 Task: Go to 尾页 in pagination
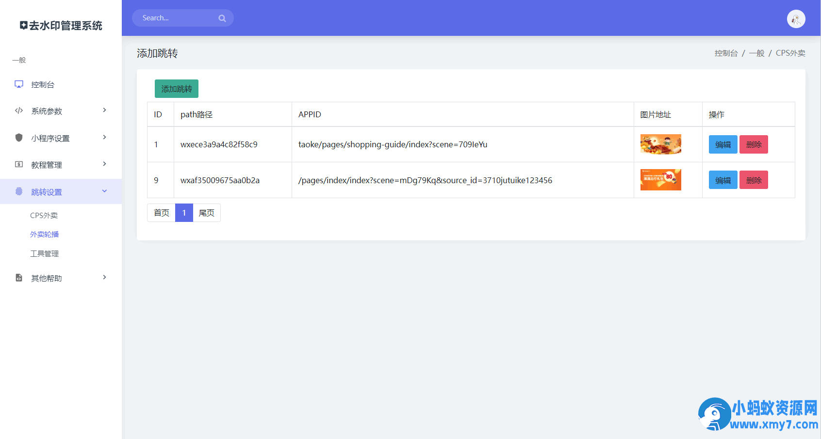coord(207,213)
